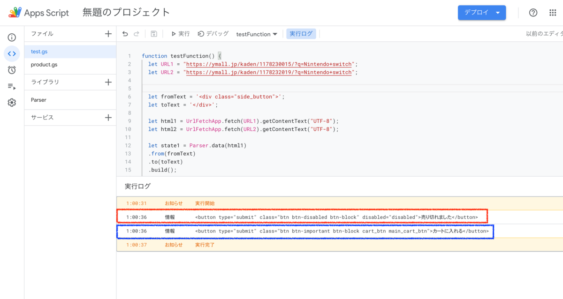Open the Triggers alarm clock icon

pos(12,70)
